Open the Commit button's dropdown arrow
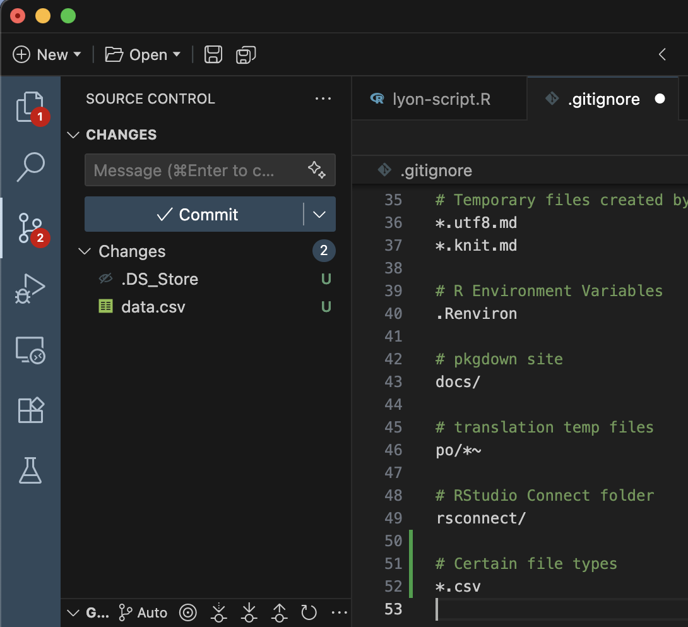 319,214
